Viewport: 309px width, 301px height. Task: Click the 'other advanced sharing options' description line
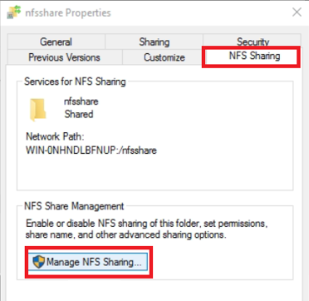pyautogui.click(x=125, y=235)
